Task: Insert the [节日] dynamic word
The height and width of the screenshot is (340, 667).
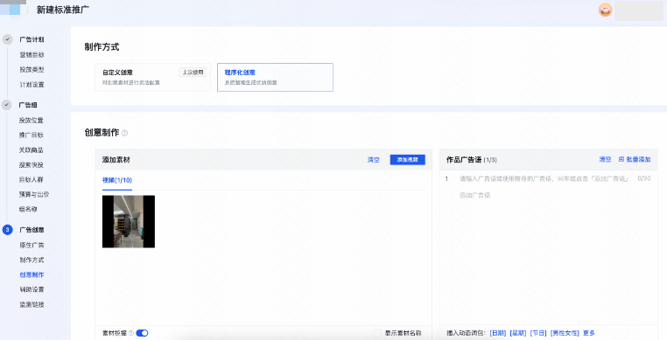Action: [x=538, y=333]
